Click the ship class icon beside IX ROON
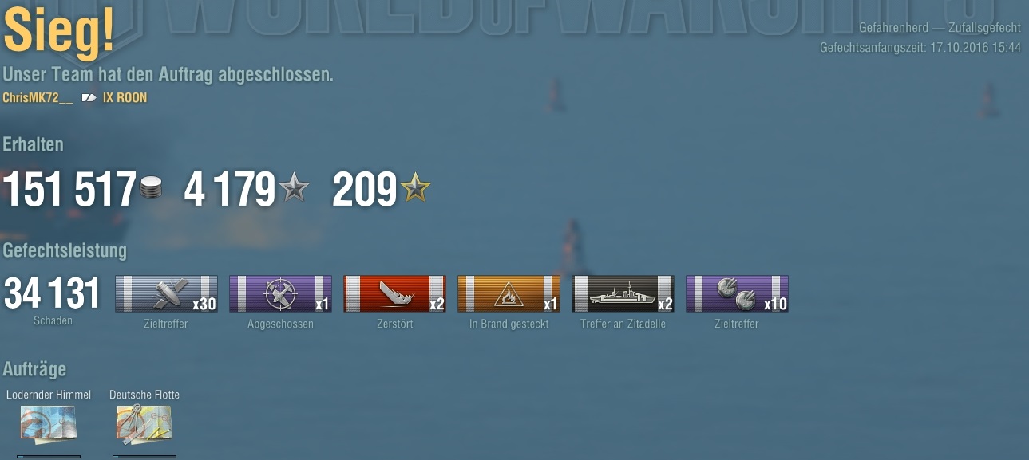Image resolution: width=1029 pixels, height=460 pixels. [89, 98]
